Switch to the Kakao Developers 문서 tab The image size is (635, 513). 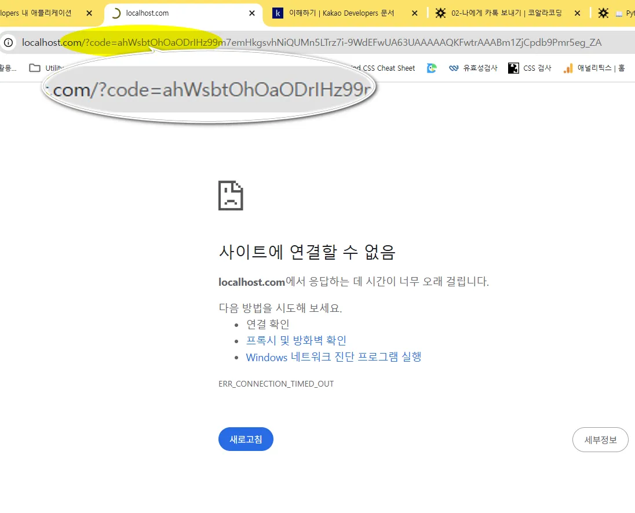click(x=341, y=13)
